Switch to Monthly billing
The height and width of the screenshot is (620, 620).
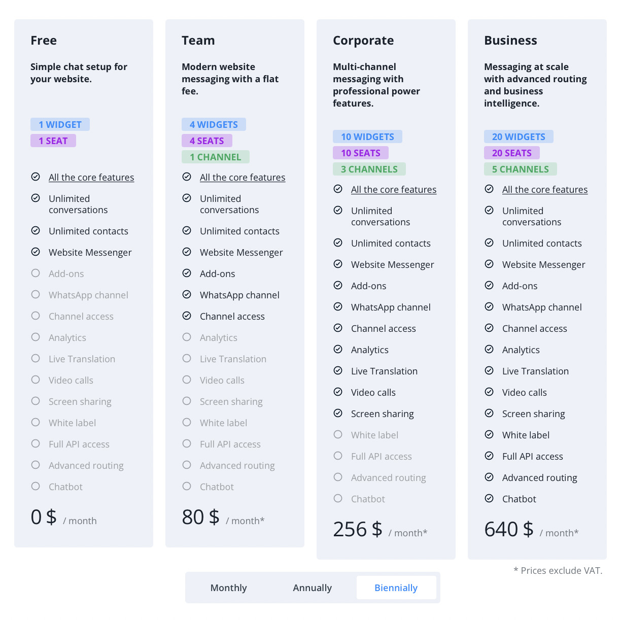click(x=228, y=588)
